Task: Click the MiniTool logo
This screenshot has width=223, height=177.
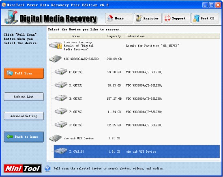Action: [x=23, y=168]
